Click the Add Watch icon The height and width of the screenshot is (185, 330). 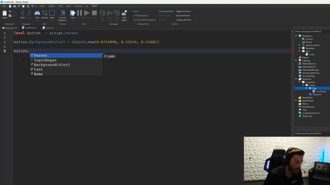(x=124, y=13)
